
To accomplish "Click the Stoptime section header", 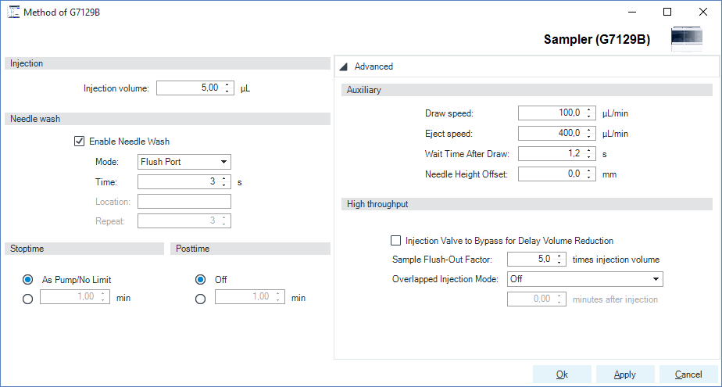I will coord(84,249).
